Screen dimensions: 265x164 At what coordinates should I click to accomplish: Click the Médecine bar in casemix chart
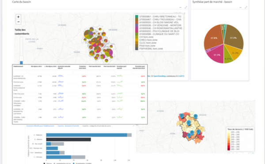point(87,135)
